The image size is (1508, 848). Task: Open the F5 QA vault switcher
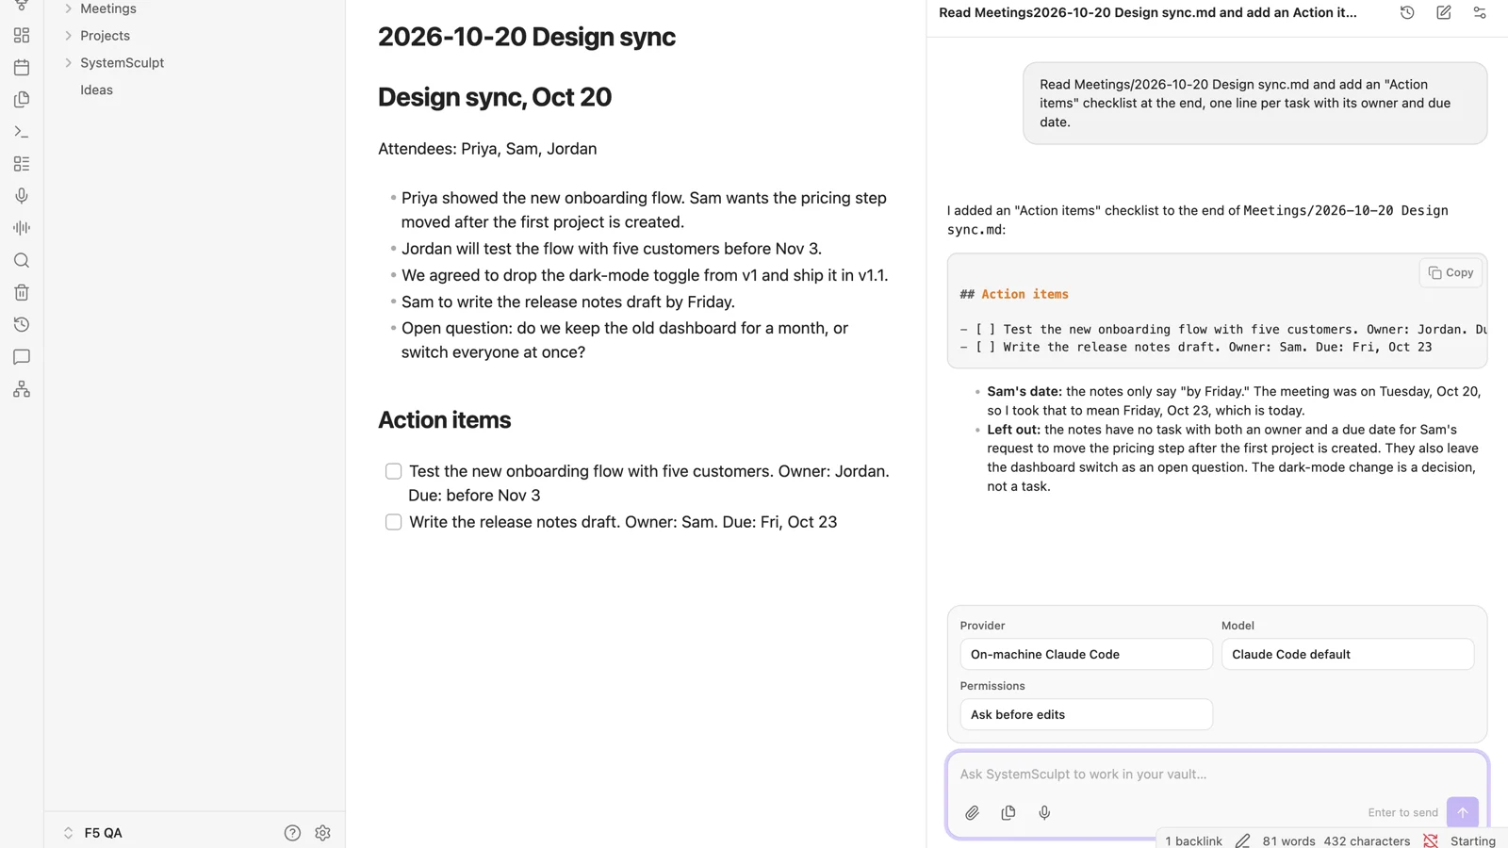point(92,833)
